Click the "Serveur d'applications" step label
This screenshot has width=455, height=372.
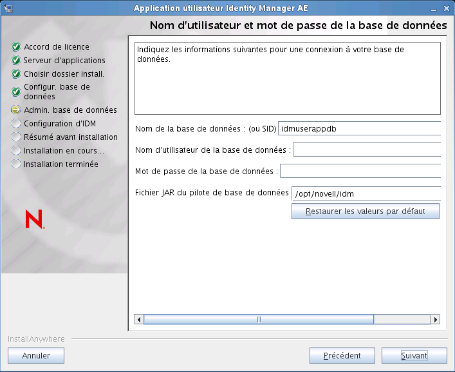[64, 60]
